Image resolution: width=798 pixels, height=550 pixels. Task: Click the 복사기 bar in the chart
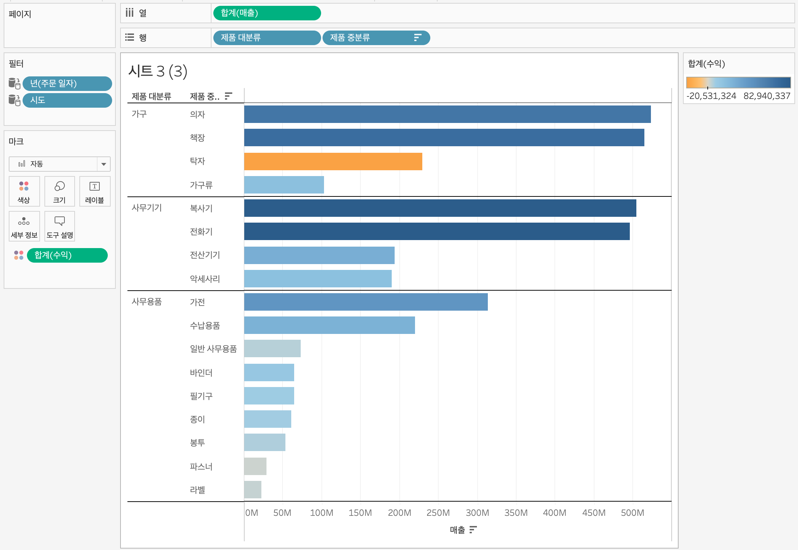tap(440, 208)
